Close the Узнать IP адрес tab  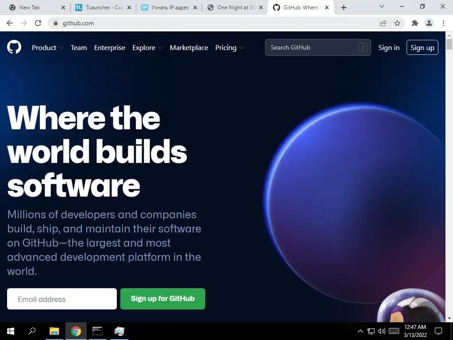coord(195,8)
